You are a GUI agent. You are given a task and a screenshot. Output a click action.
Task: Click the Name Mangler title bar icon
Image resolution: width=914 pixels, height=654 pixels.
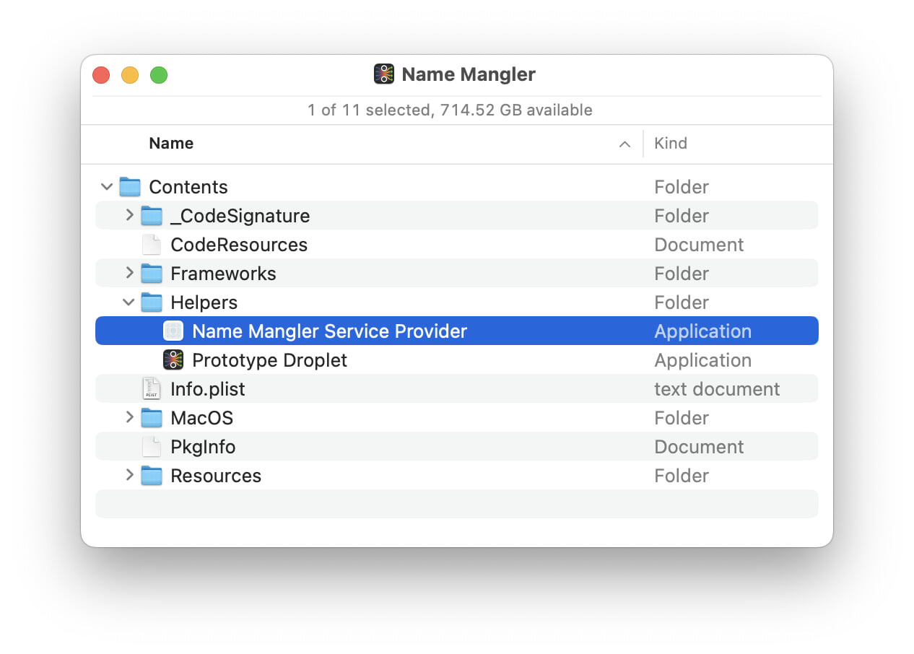click(383, 74)
